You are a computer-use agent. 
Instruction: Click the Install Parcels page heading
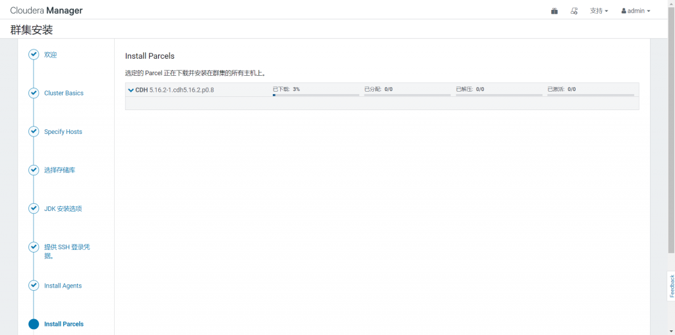(150, 56)
